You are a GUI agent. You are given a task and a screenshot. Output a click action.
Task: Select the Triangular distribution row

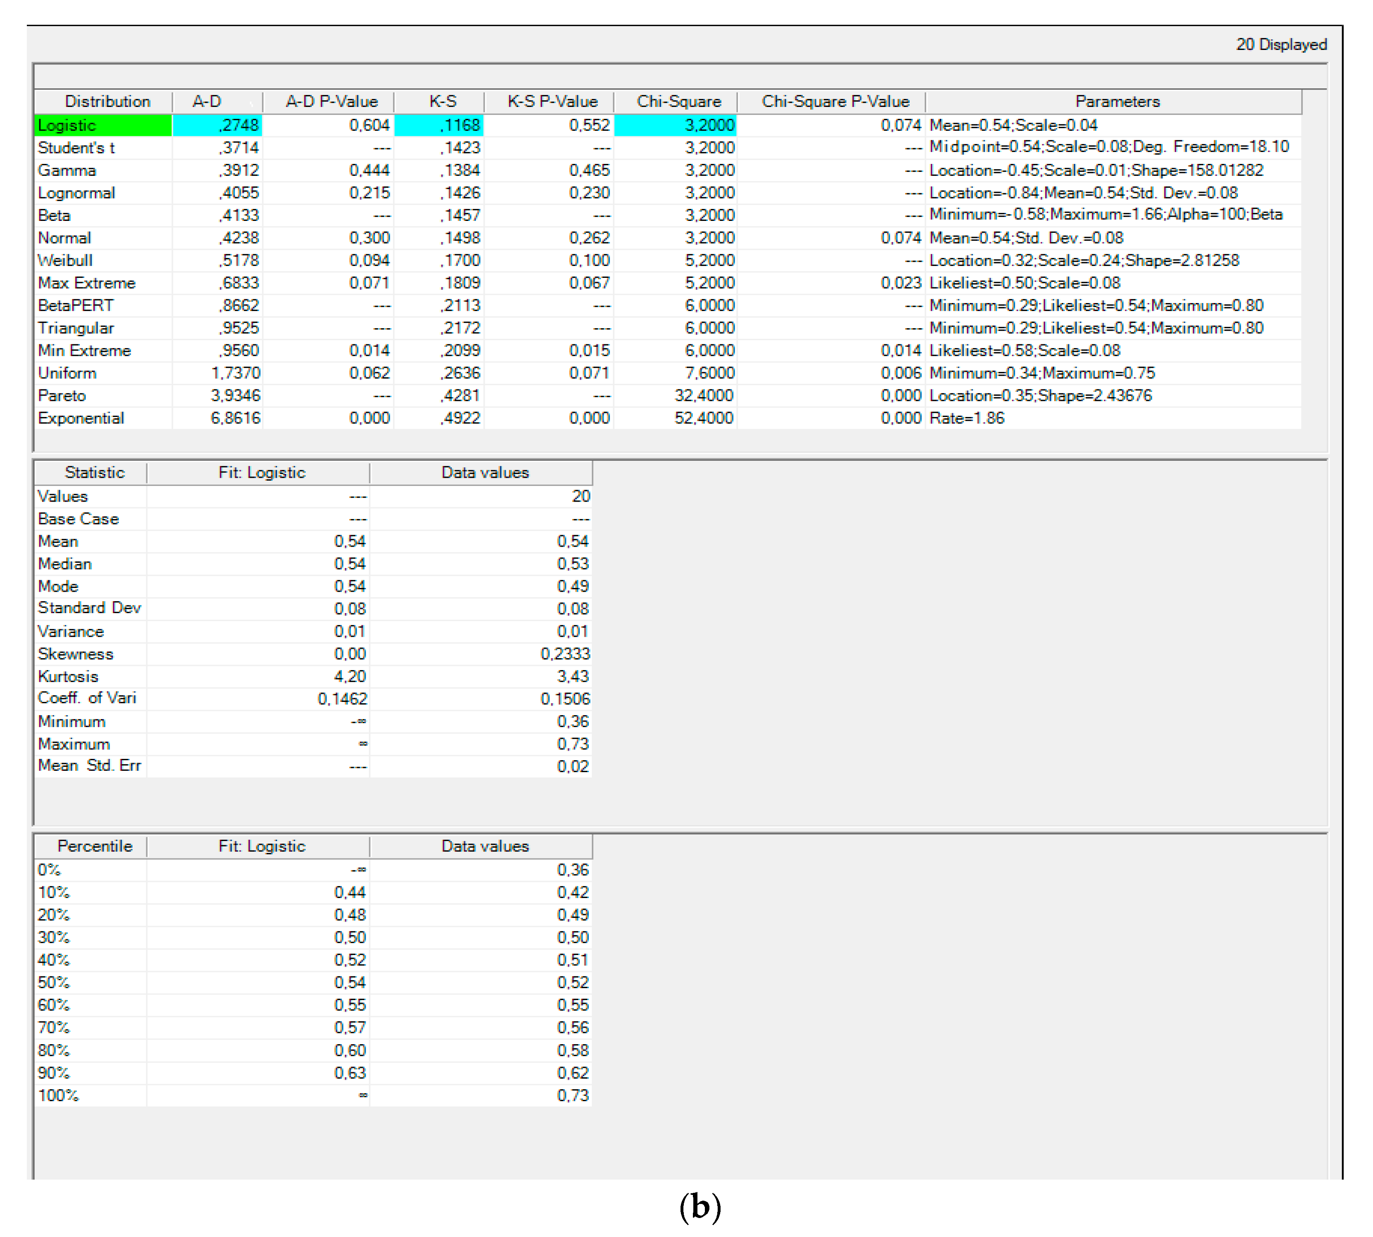coord(76,327)
